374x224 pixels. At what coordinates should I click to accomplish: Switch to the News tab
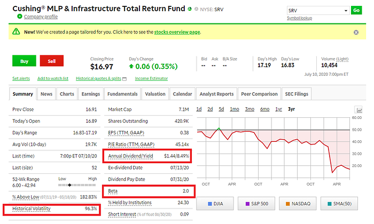[46, 94]
